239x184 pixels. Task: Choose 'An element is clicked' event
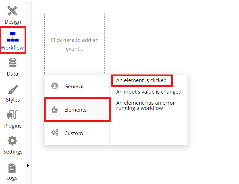point(141,80)
